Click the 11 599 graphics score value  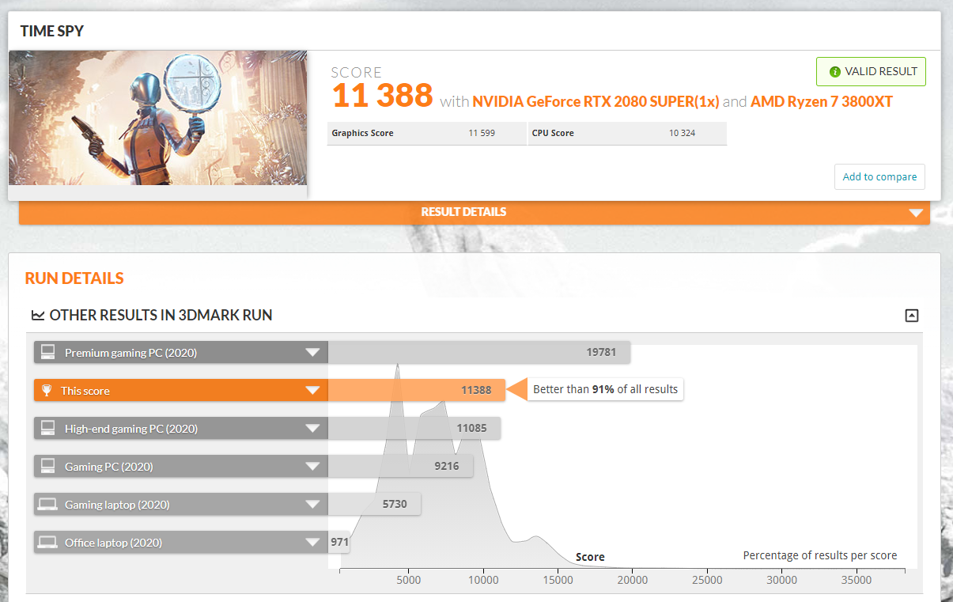click(482, 133)
